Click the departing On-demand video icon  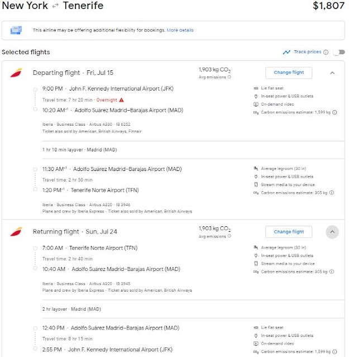click(255, 104)
